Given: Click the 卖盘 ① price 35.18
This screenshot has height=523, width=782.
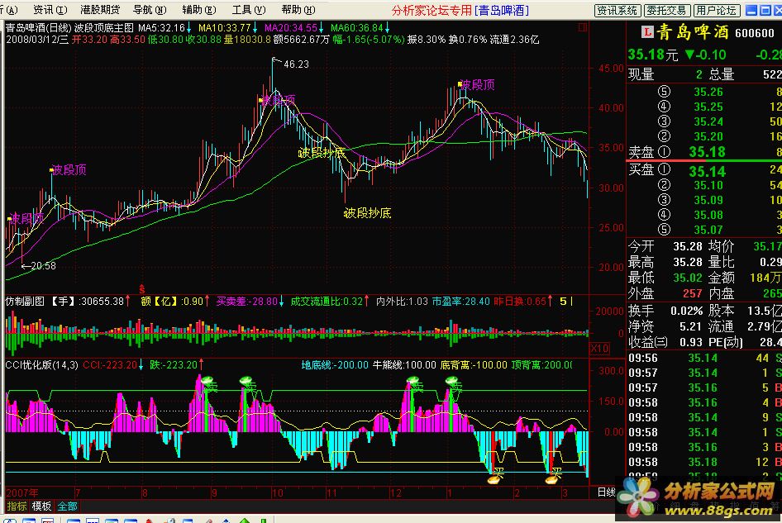Looking at the screenshot, I should tap(708, 152).
